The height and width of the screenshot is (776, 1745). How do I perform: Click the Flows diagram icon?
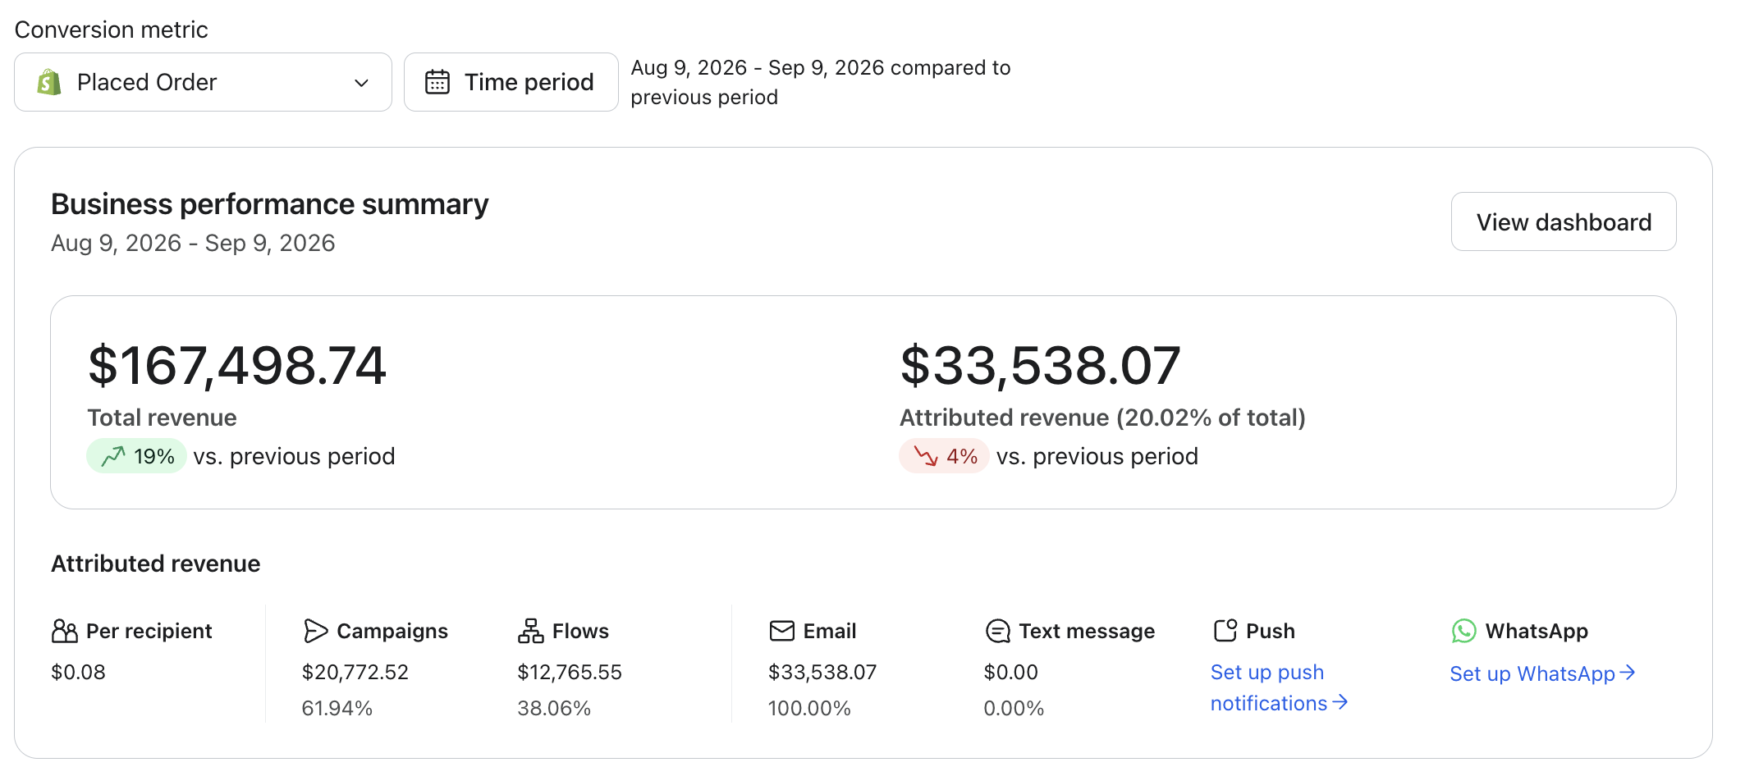(531, 631)
